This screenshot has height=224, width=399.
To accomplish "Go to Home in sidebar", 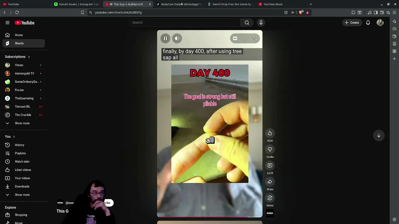I will (x=24, y=35).
